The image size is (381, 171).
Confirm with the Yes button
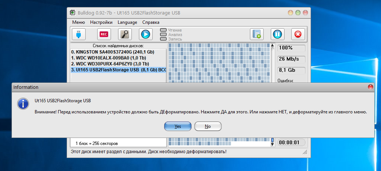[178, 126]
